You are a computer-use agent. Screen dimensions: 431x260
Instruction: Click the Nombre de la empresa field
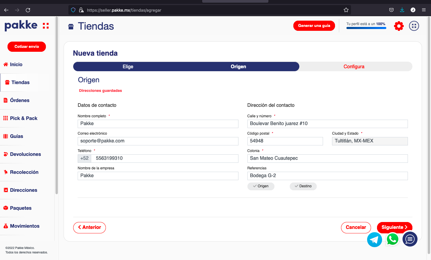click(158, 176)
